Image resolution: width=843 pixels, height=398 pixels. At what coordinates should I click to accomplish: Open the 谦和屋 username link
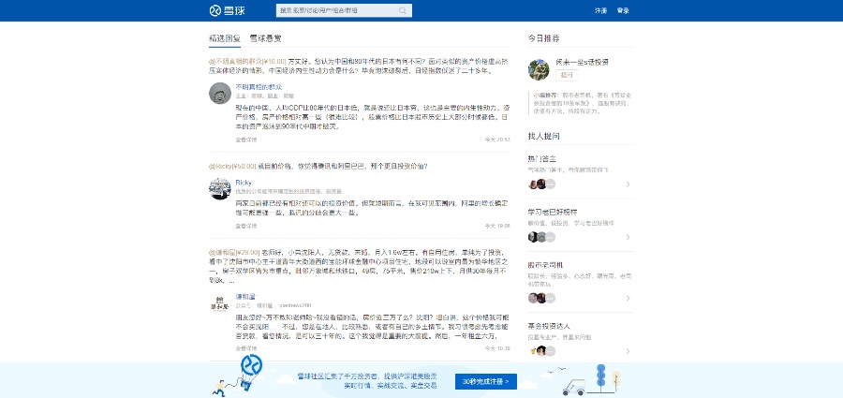[246, 296]
